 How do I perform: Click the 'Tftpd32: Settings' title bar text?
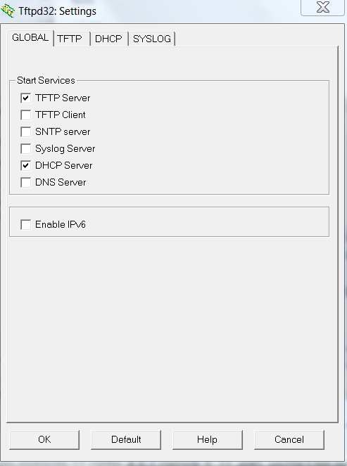point(58,11)
